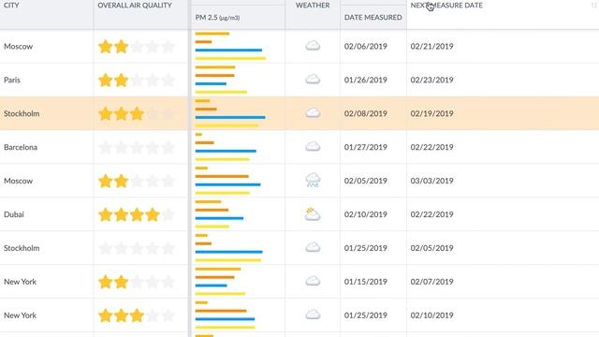Click cloud icon for New York 01/15/2019
The image size is (599, 337).
point(313,281)
